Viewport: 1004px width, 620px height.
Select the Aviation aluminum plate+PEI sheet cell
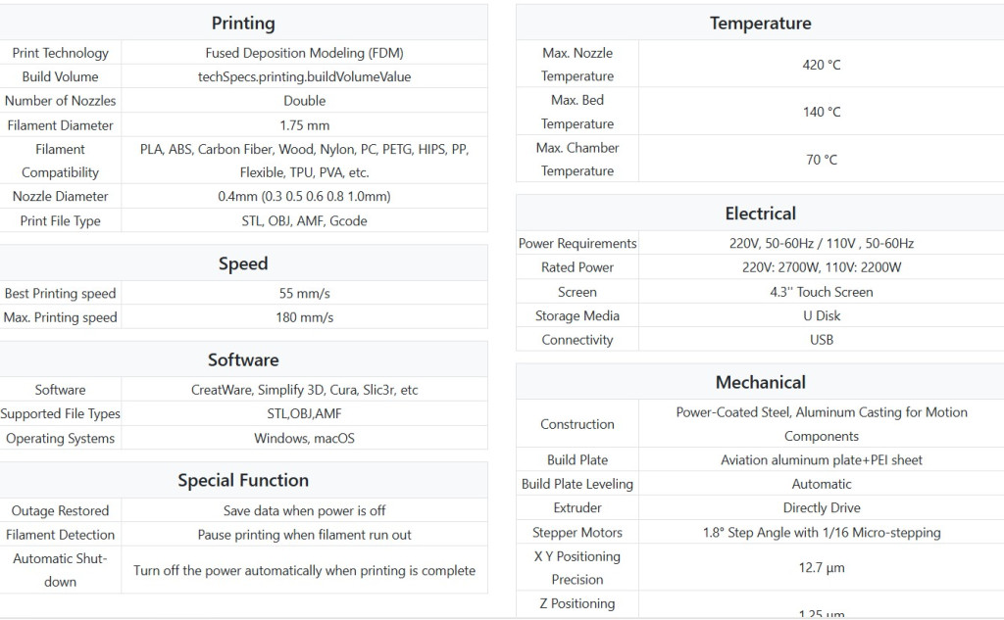pyautogui.click(x=821, y=460)
